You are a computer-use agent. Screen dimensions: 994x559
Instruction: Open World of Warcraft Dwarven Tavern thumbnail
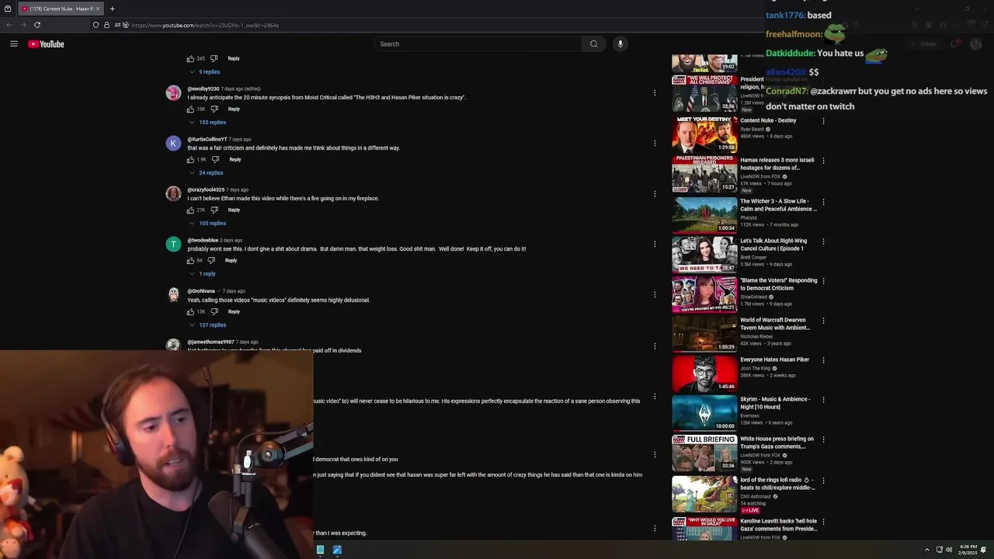pyautogui.click(x=704, y=334)
